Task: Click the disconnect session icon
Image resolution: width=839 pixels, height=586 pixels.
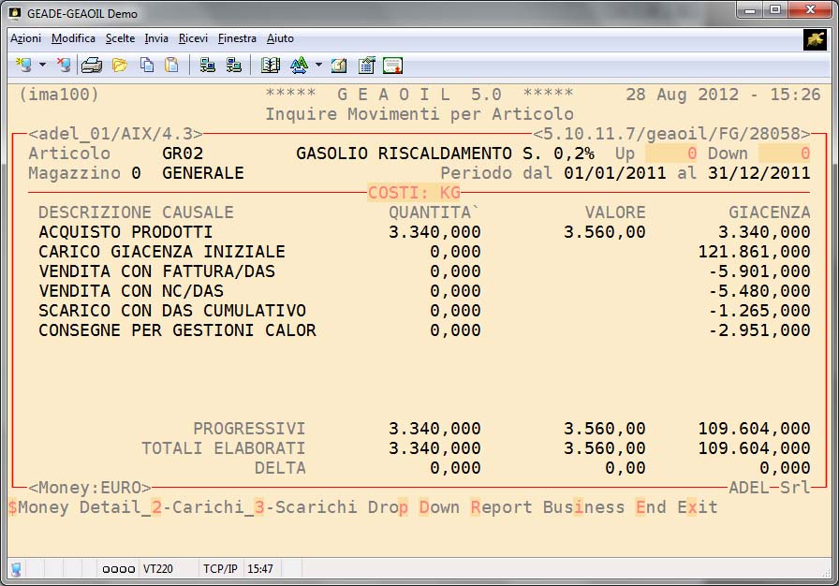Action: 64,66
